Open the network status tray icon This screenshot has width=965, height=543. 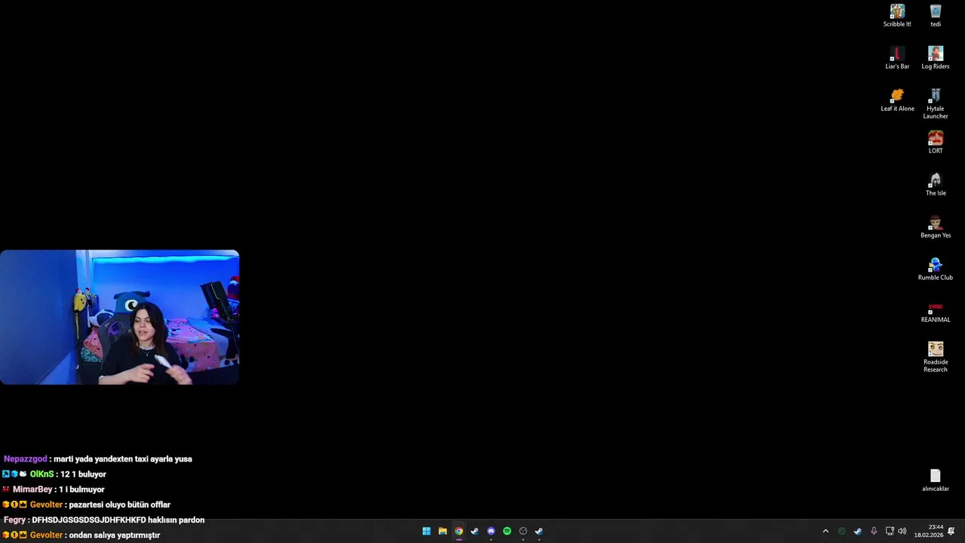coord(890,531)
